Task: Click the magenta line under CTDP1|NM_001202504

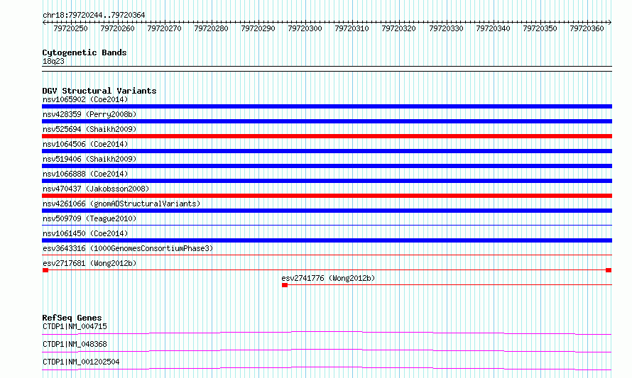Action: [x=327, y=368]
